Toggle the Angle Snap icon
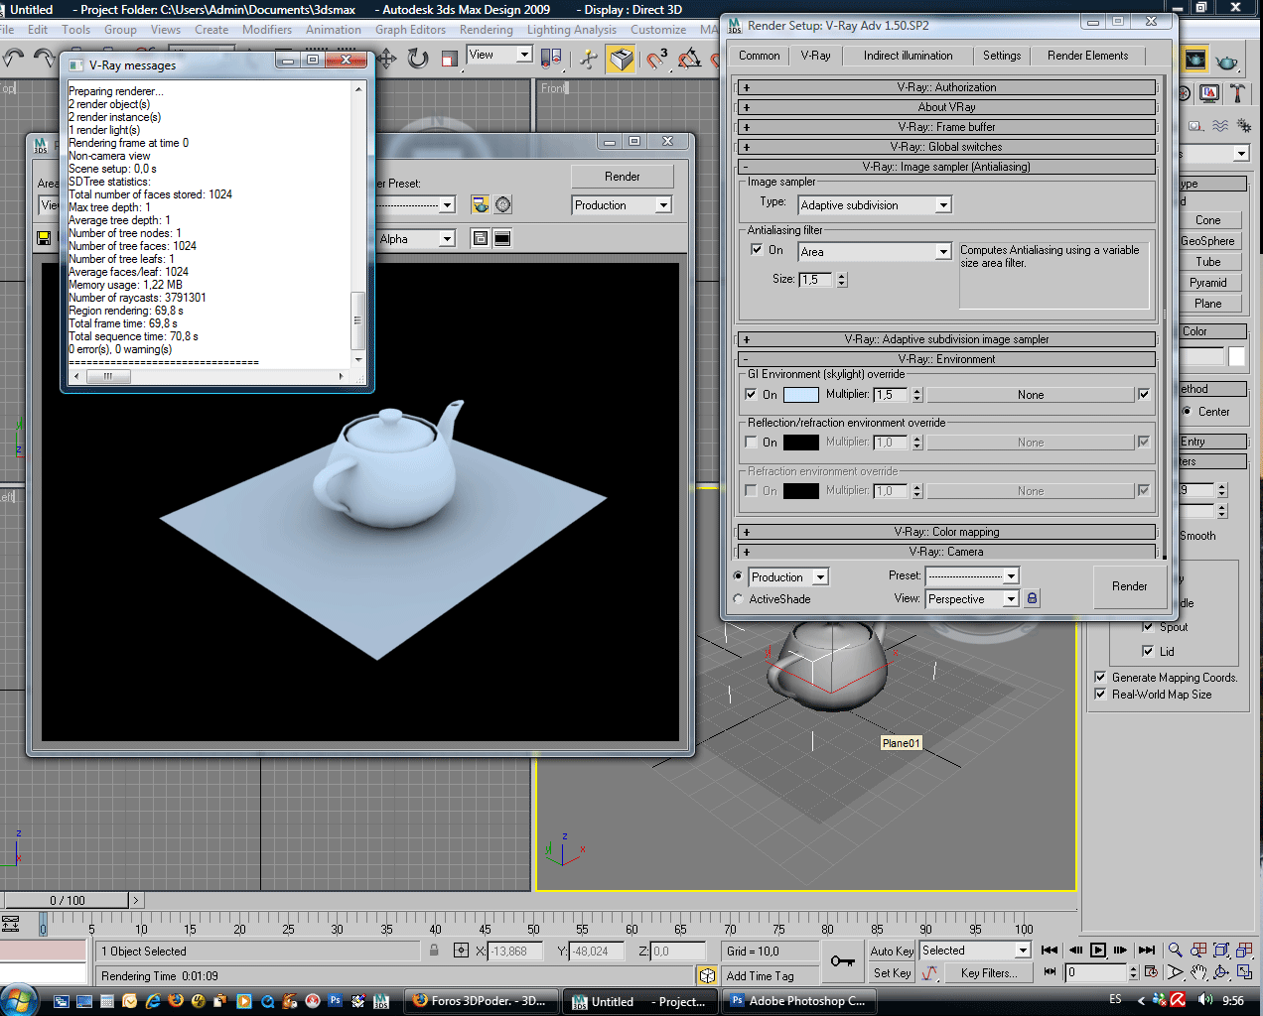1263x1016 pixels. [689, 60]
